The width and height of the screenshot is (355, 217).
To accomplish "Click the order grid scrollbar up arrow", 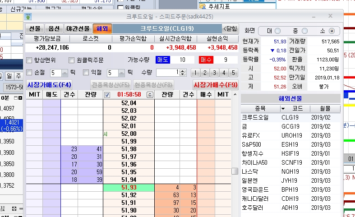I will (235, 94).
